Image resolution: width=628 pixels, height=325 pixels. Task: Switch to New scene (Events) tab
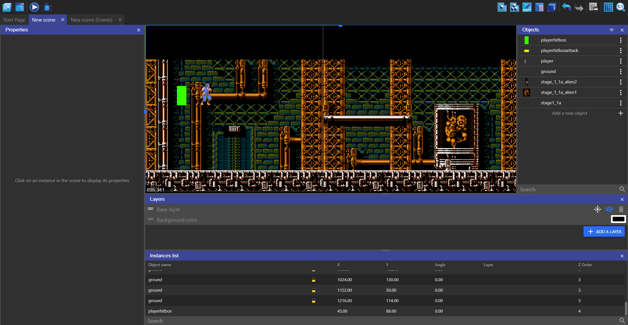[92, 20]
